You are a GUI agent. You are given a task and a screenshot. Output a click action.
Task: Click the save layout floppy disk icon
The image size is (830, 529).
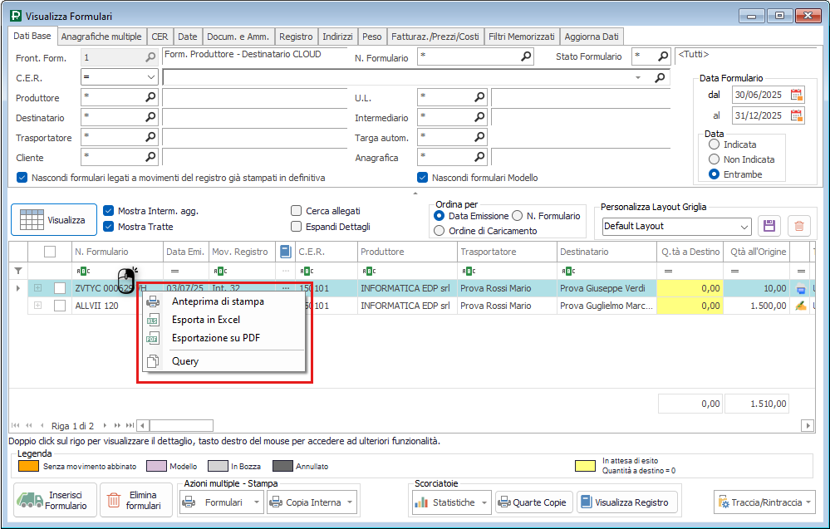[x=769, y=226]
